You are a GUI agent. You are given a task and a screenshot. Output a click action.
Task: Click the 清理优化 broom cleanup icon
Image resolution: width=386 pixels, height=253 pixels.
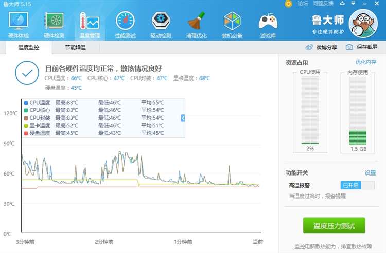196,24
